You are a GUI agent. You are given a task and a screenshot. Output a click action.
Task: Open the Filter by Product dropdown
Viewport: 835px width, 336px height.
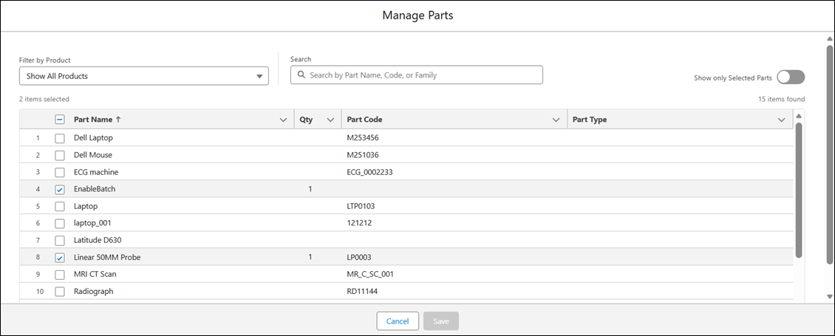pos(144,76)
